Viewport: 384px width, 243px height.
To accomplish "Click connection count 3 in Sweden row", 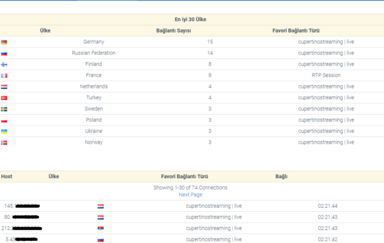I will [210, 109].
